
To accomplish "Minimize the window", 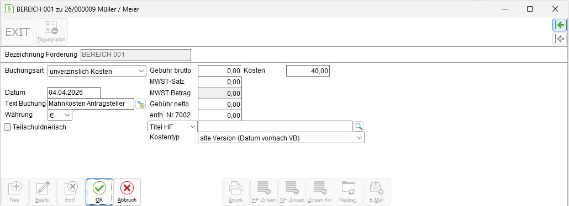I will click(505, 9).
